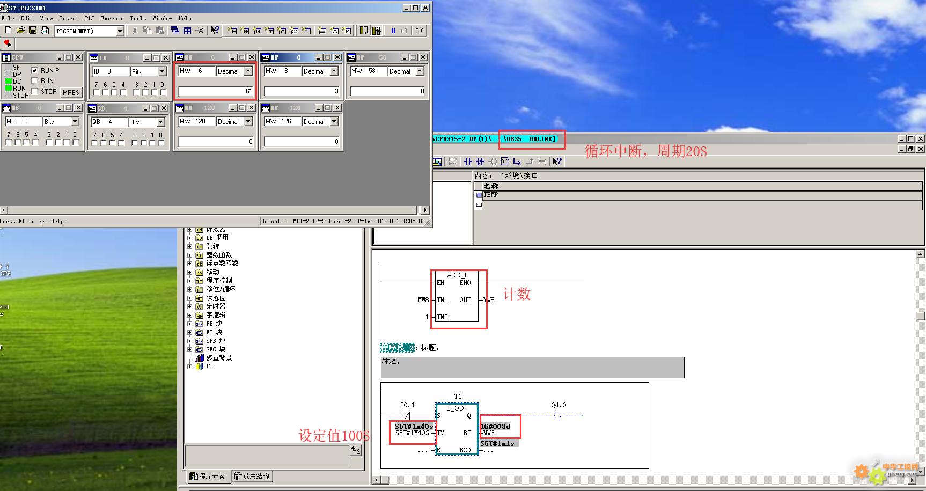Click the MW 6 value field showing 61
Viewport: 926px width, 491px height.
[x=216, y=91]
